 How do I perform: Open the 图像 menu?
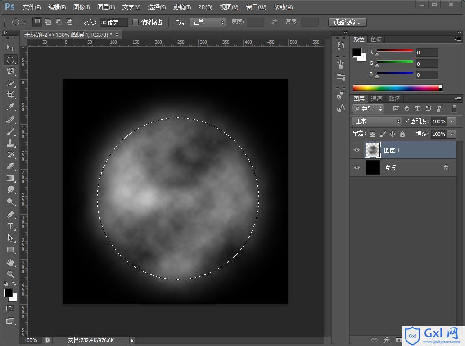tap(81, 7)
